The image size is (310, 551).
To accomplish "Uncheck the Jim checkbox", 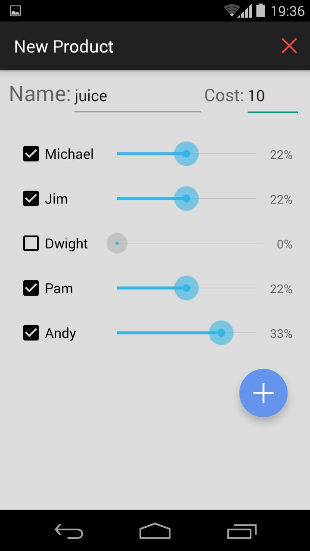I will (31, 198).
